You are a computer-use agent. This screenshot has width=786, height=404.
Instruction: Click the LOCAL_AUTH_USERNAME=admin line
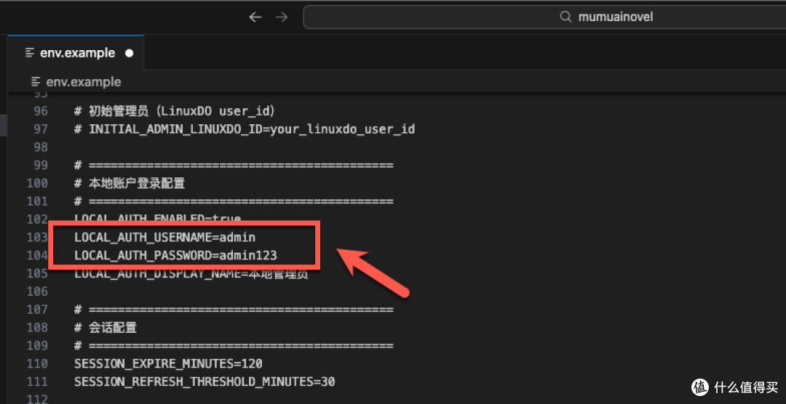point(165,238)
